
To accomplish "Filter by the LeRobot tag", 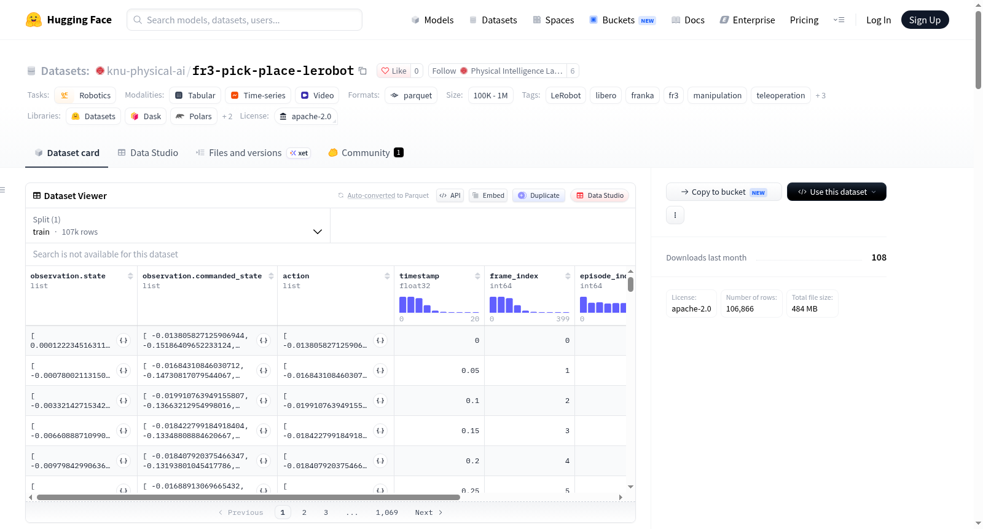I will [x=566, y=95].
